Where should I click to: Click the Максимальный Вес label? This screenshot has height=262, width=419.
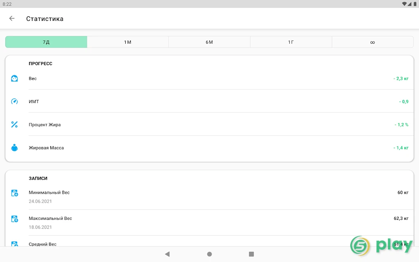(x=50, y=219)
